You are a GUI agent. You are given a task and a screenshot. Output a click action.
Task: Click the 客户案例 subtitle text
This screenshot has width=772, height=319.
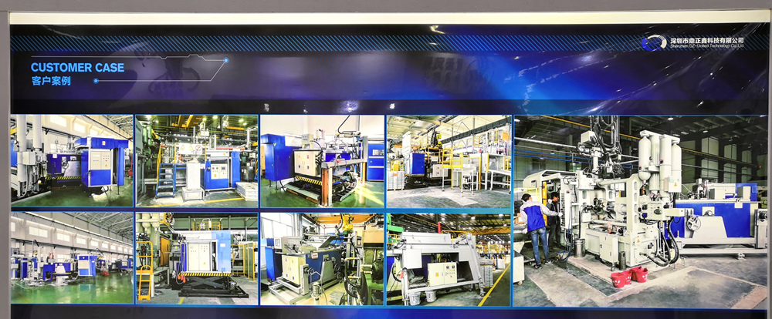point(51,81)
